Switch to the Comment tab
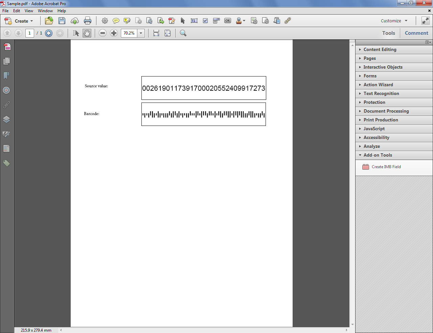This screenshot has width=433, height=333. (416, 33)
